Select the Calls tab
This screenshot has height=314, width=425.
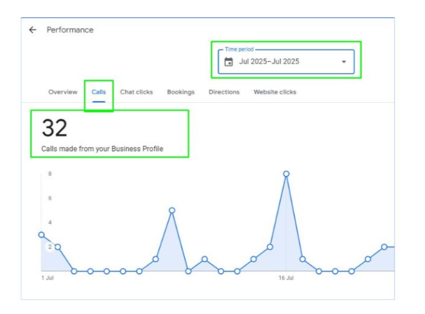[x=99, y=92]
